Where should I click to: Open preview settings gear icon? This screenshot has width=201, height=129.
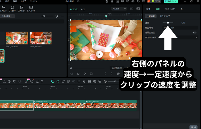coord(118,74)
